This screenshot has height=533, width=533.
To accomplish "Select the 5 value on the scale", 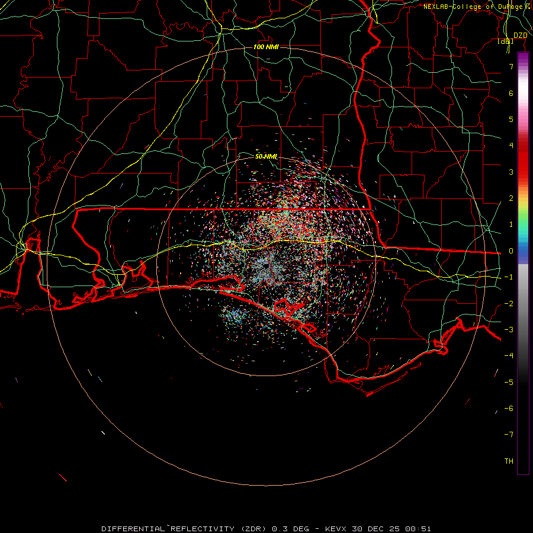I will (511, 119).
